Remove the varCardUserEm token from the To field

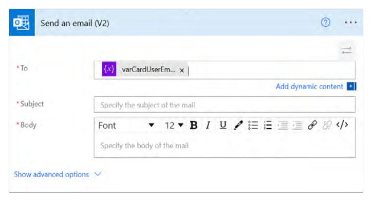coord(182,70)
